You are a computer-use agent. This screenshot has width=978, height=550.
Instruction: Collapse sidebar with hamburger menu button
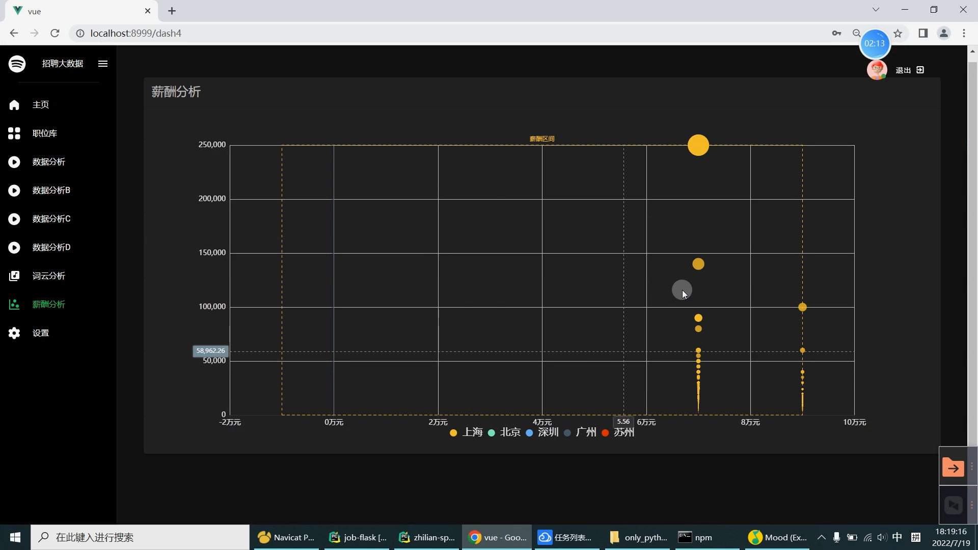103,64
